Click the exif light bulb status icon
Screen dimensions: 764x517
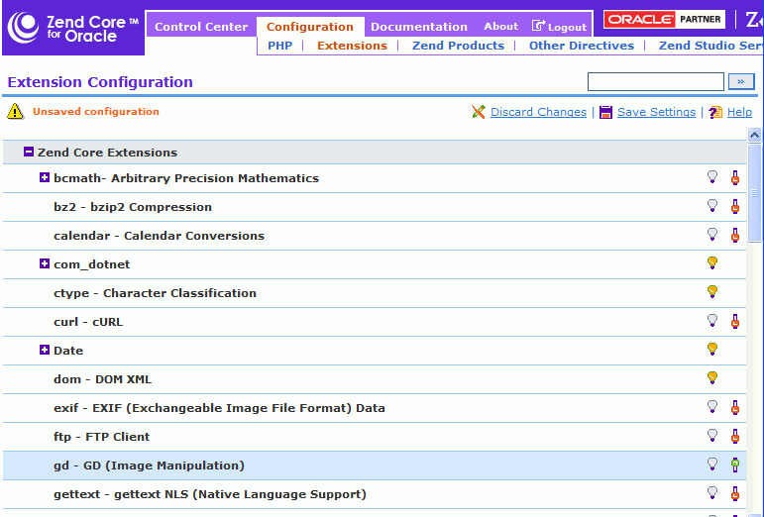coord(712,406)
